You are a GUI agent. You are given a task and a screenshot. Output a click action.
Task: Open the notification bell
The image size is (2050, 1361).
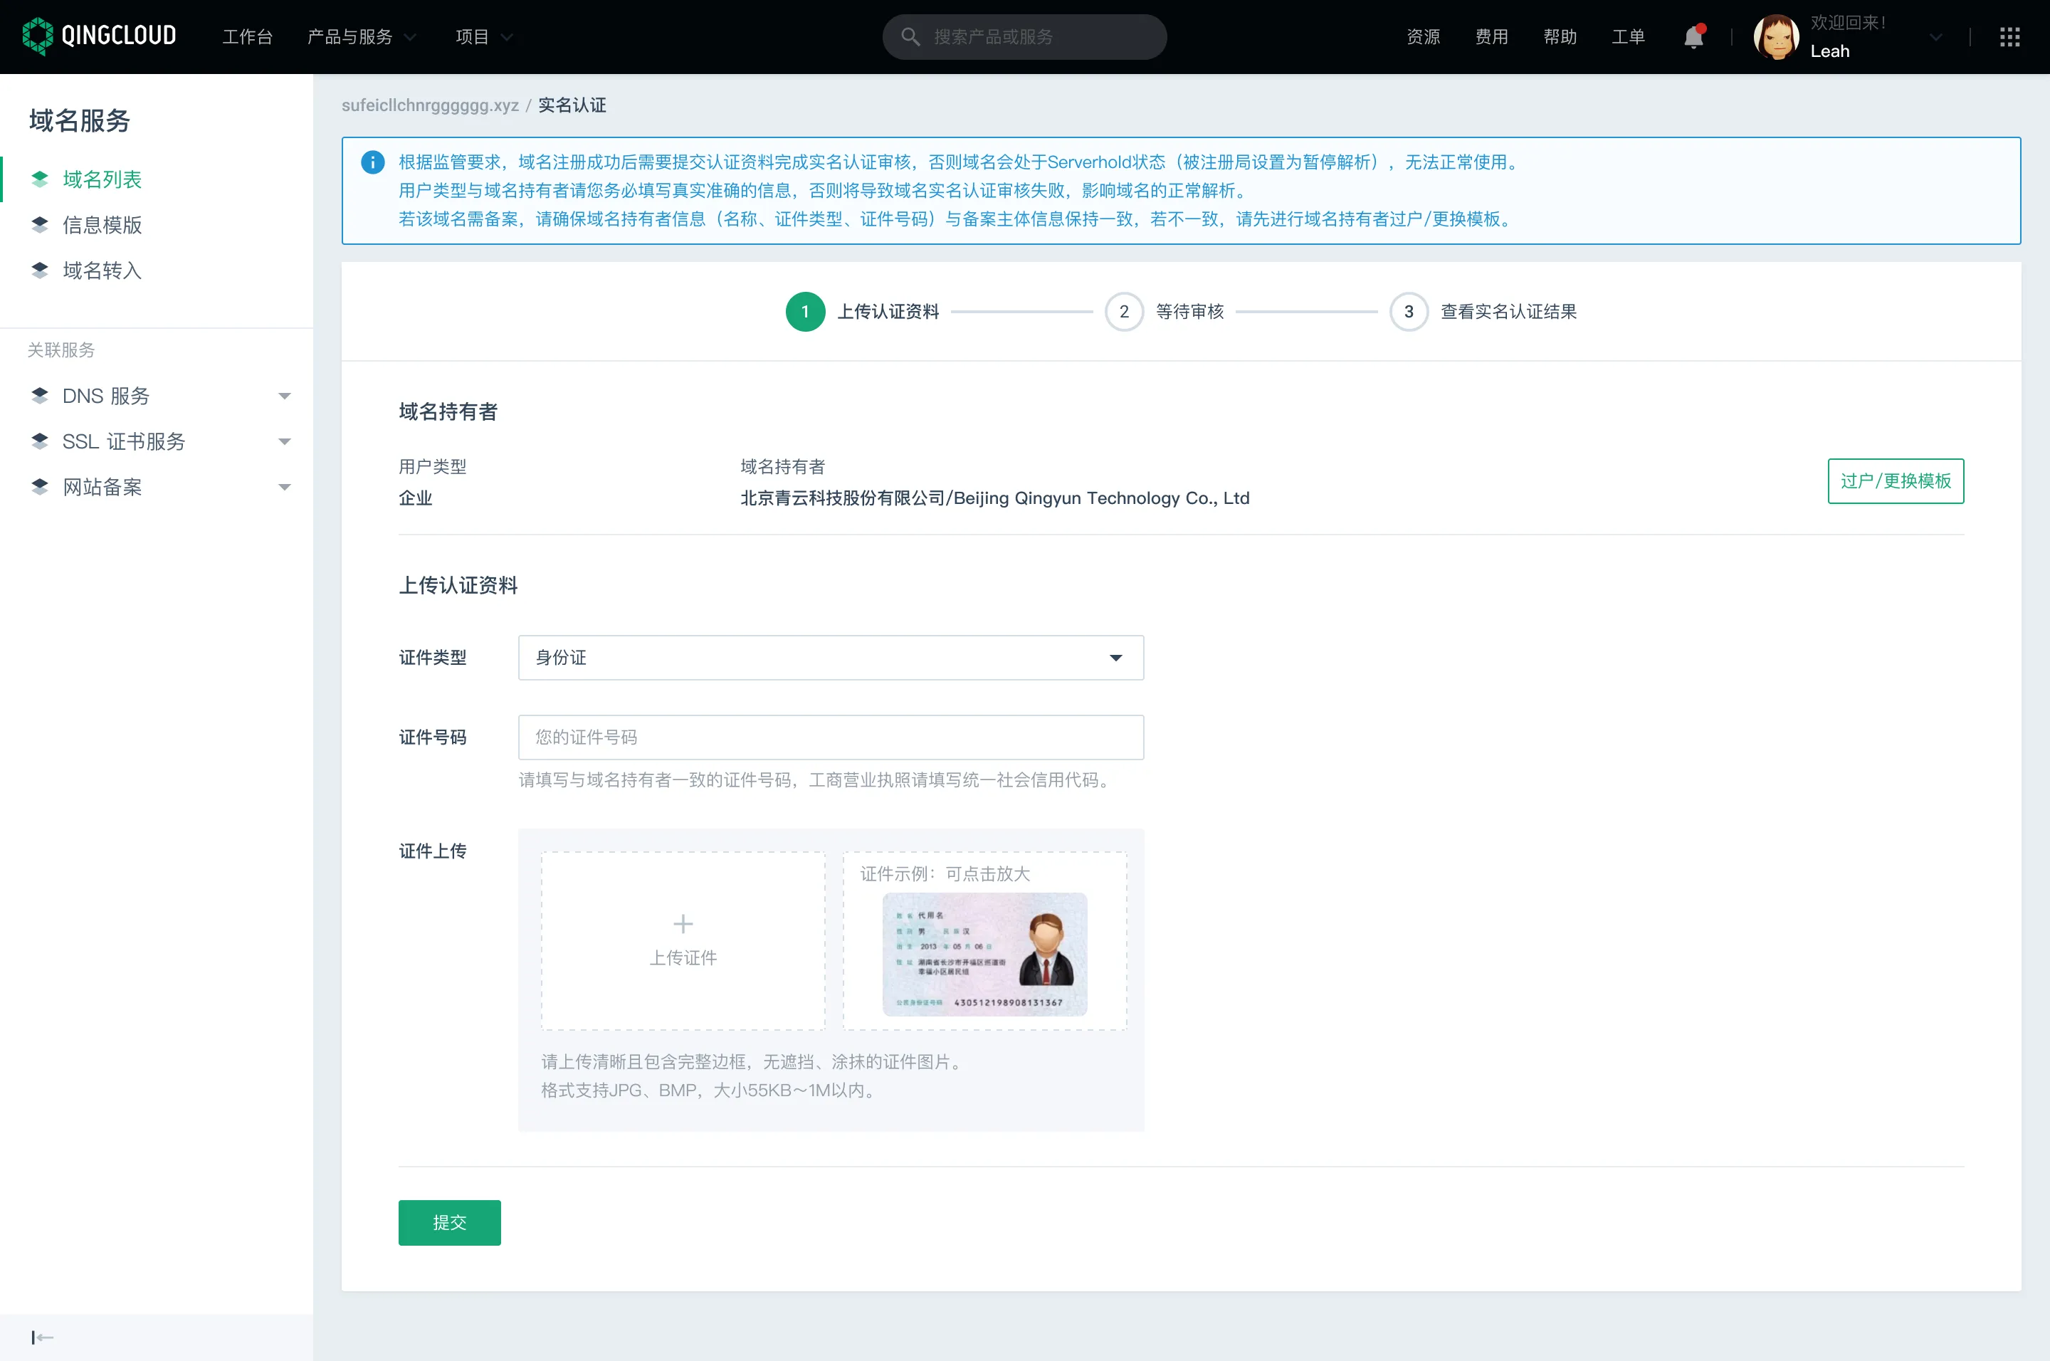[x=1693, y=36]
